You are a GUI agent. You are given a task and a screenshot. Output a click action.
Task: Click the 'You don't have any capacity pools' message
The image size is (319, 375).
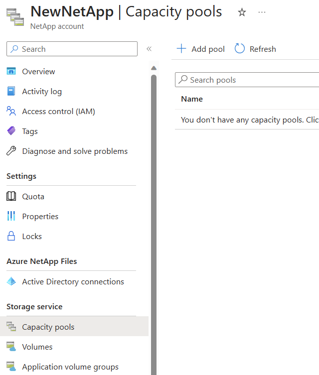tap(250, 120)
